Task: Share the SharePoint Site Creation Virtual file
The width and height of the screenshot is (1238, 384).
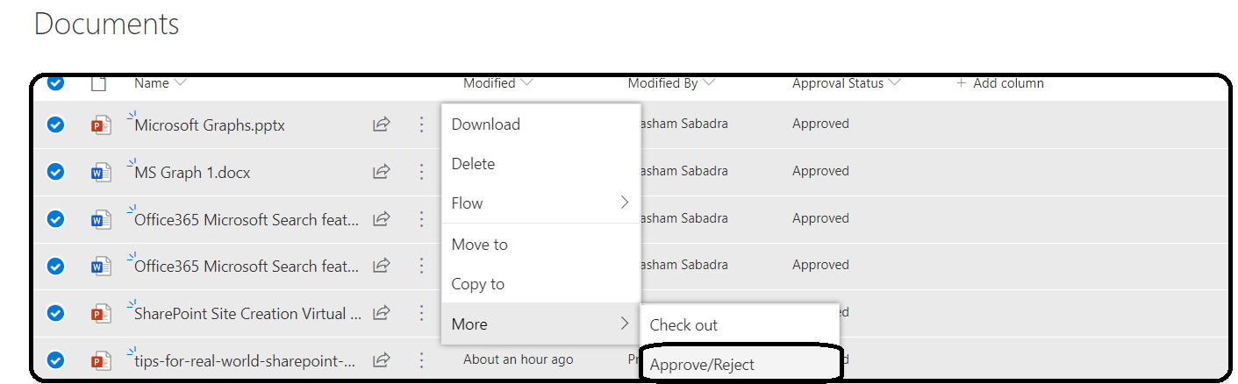Action: [x=381, y=313]
